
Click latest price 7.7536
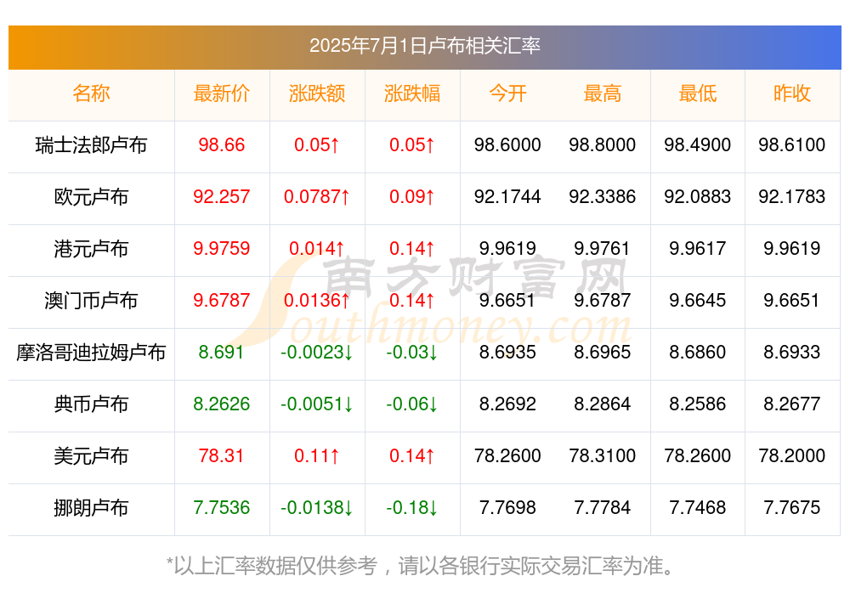[221, 508]
